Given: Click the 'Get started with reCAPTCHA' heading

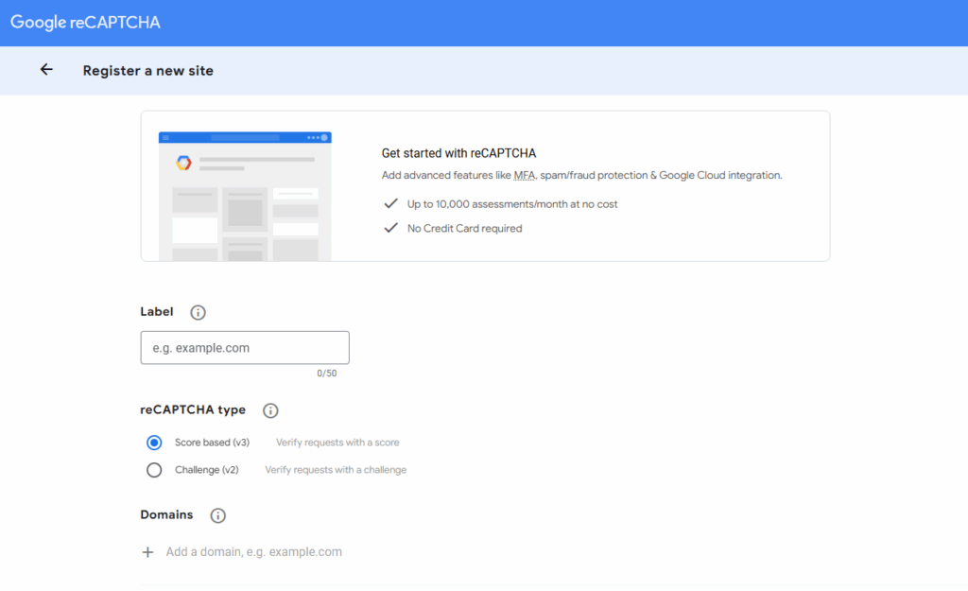Looking at the screenshot, I should click(458, 153).
